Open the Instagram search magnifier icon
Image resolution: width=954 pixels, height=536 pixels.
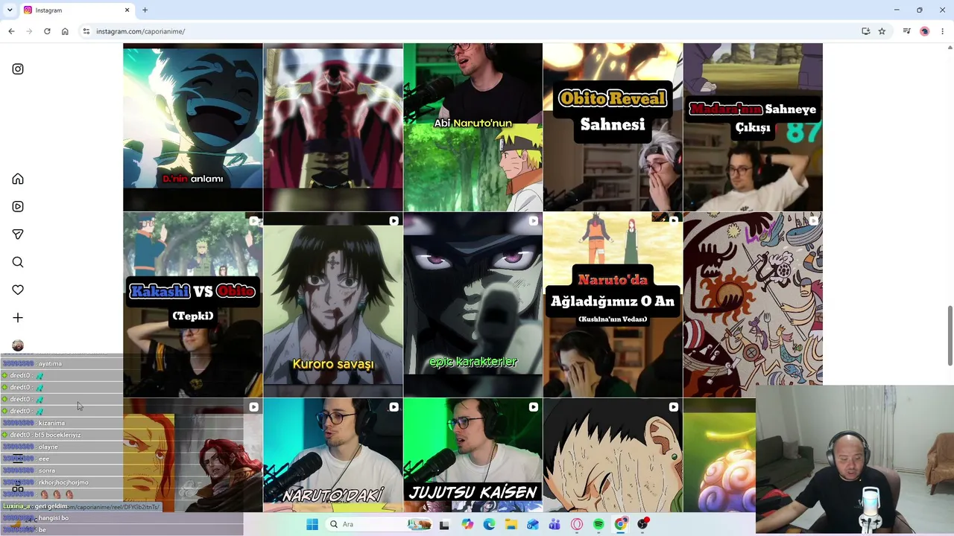pos(18,262)
